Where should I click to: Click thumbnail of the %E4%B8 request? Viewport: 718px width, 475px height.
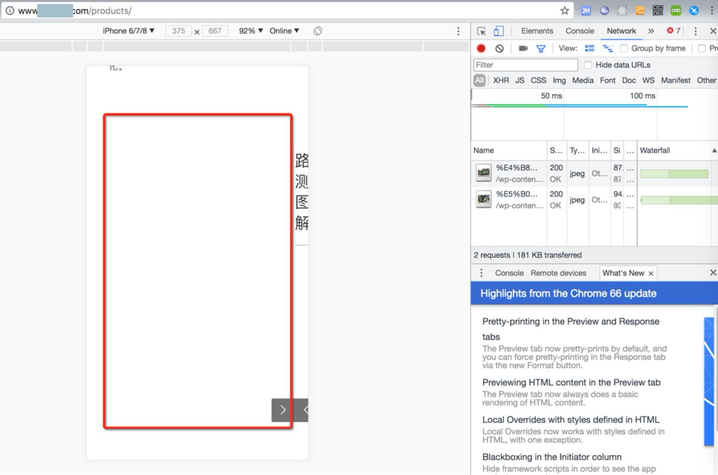point(484,173)
